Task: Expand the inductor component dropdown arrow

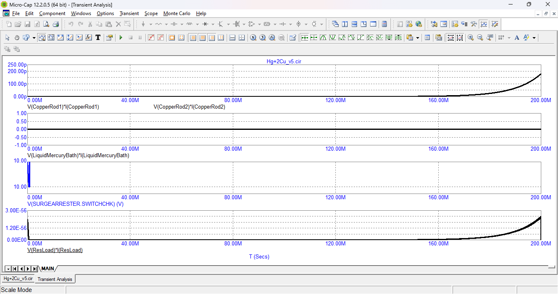Action: [197, 24]
